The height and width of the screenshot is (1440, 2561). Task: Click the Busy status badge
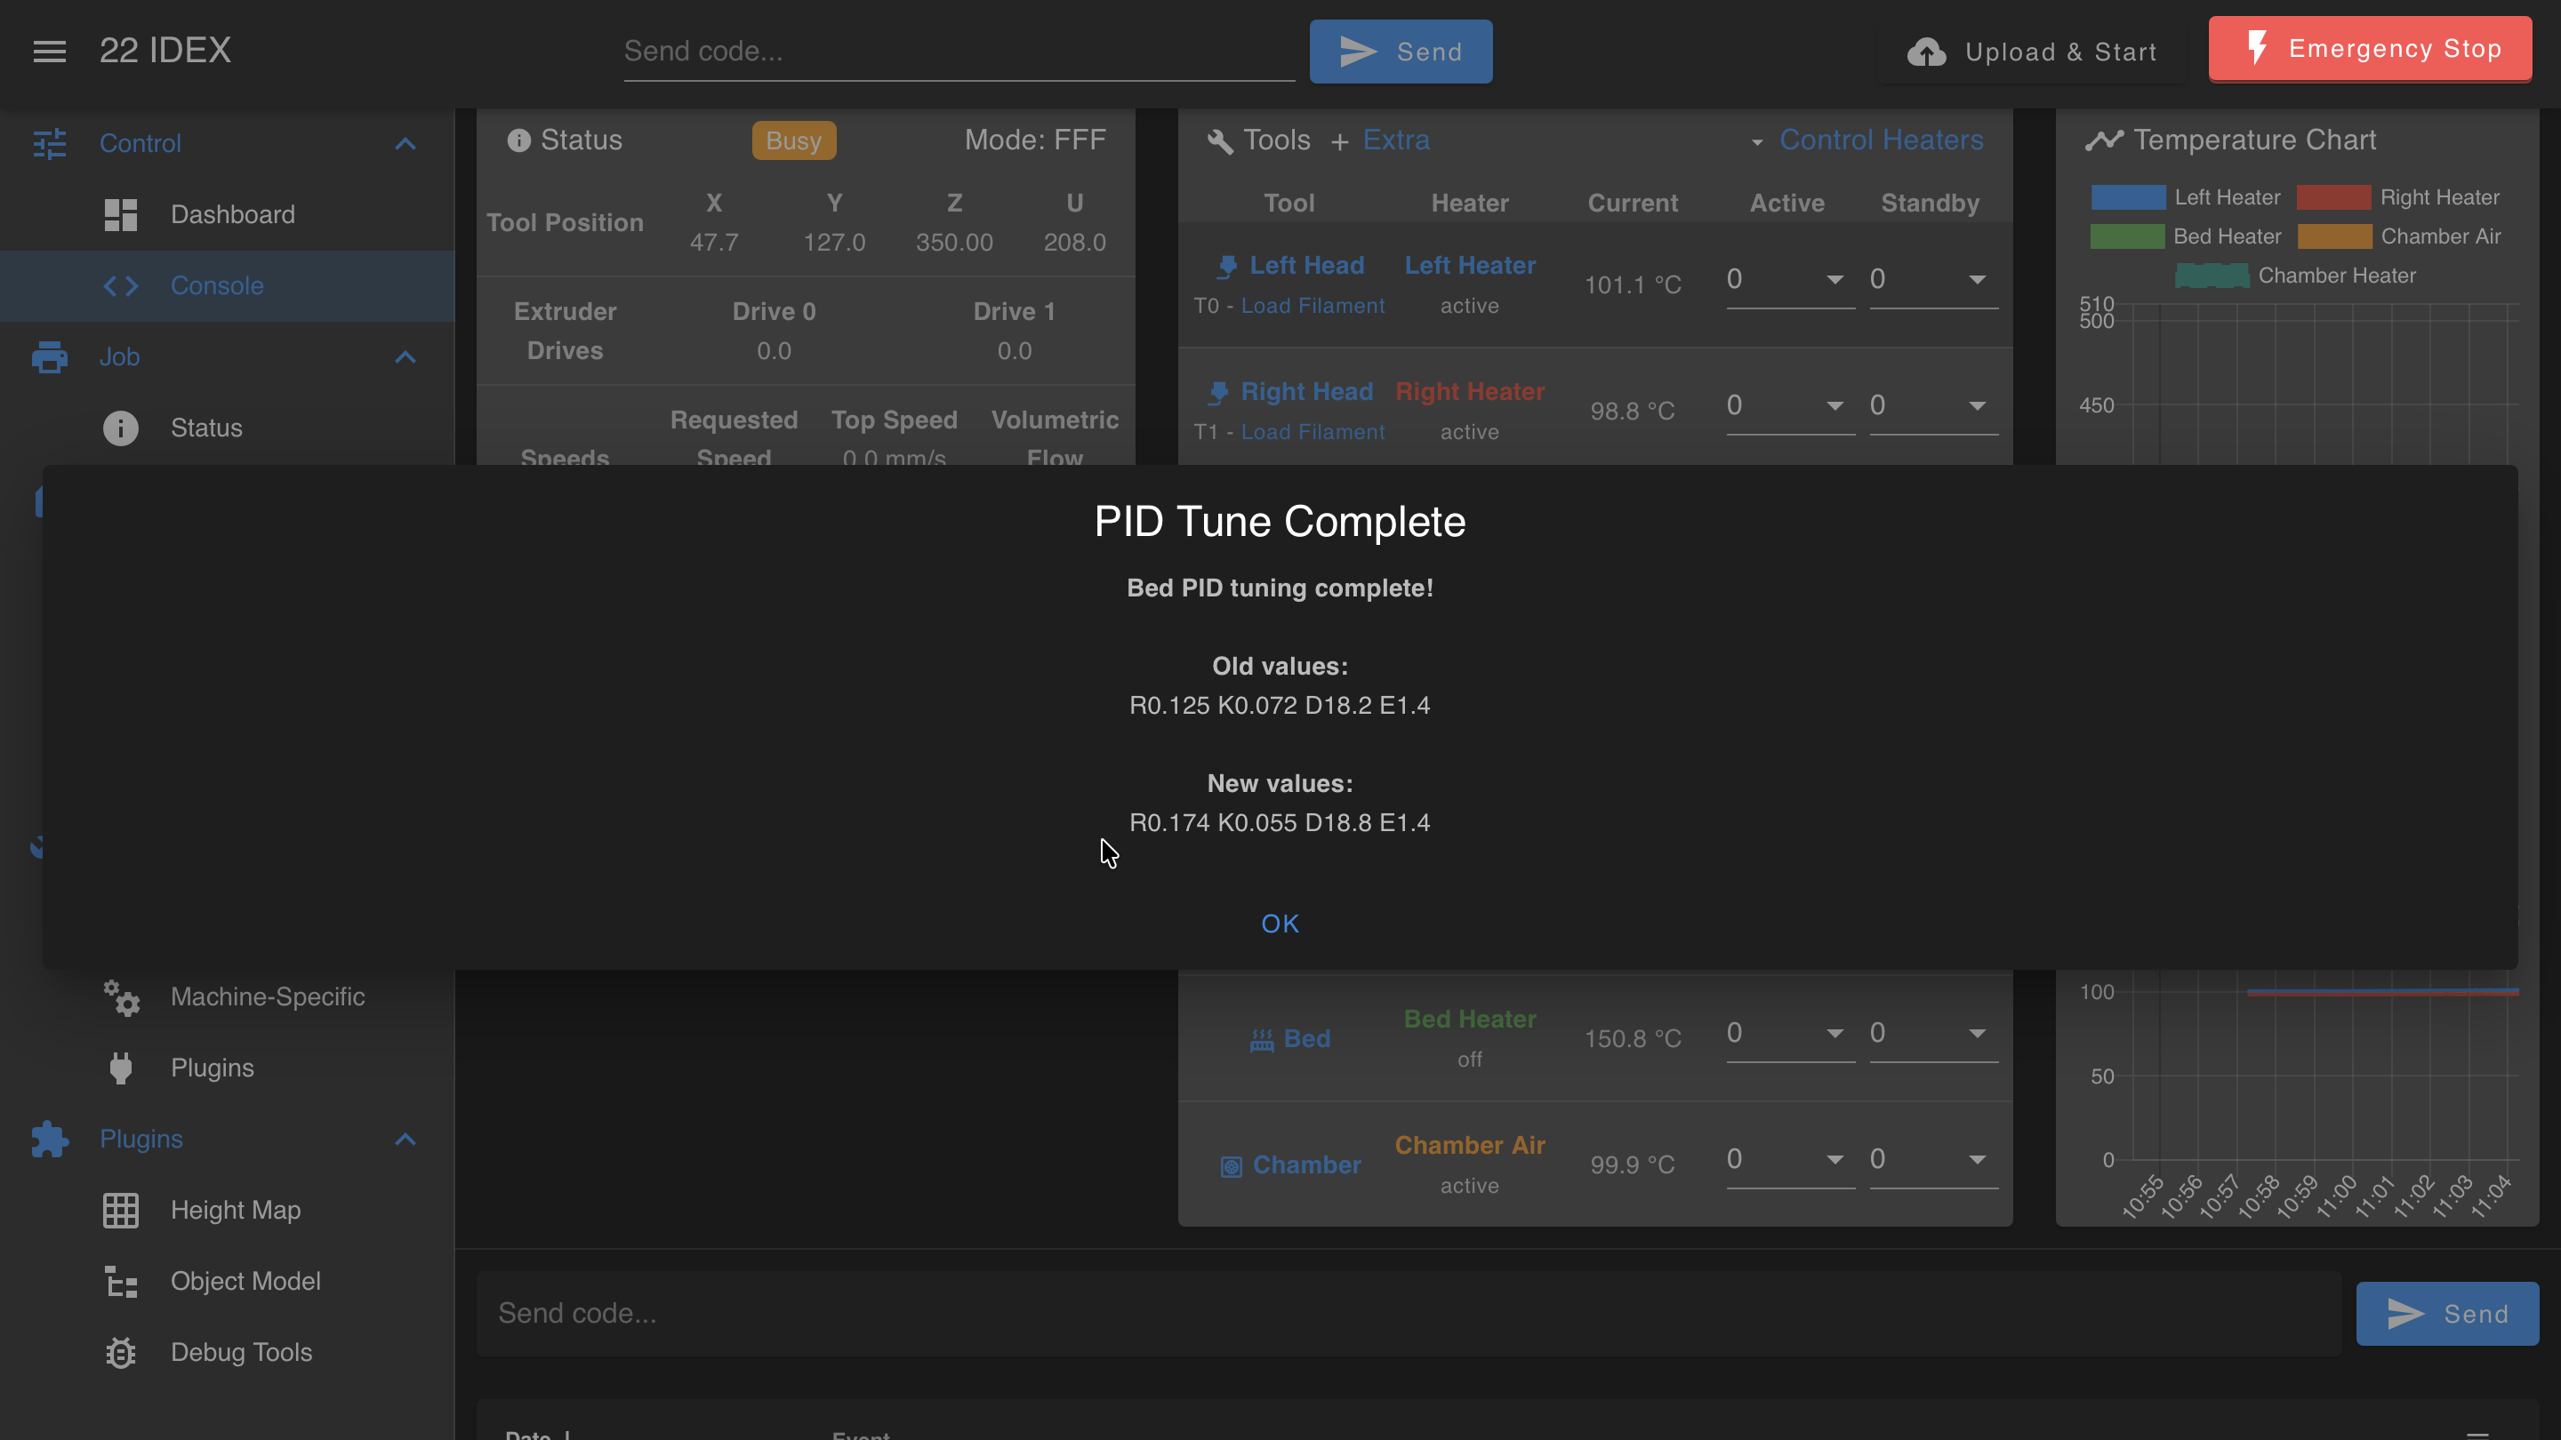[793, 141]
